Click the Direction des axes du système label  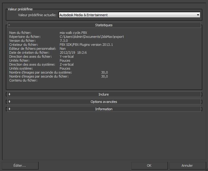coord(32,64)
